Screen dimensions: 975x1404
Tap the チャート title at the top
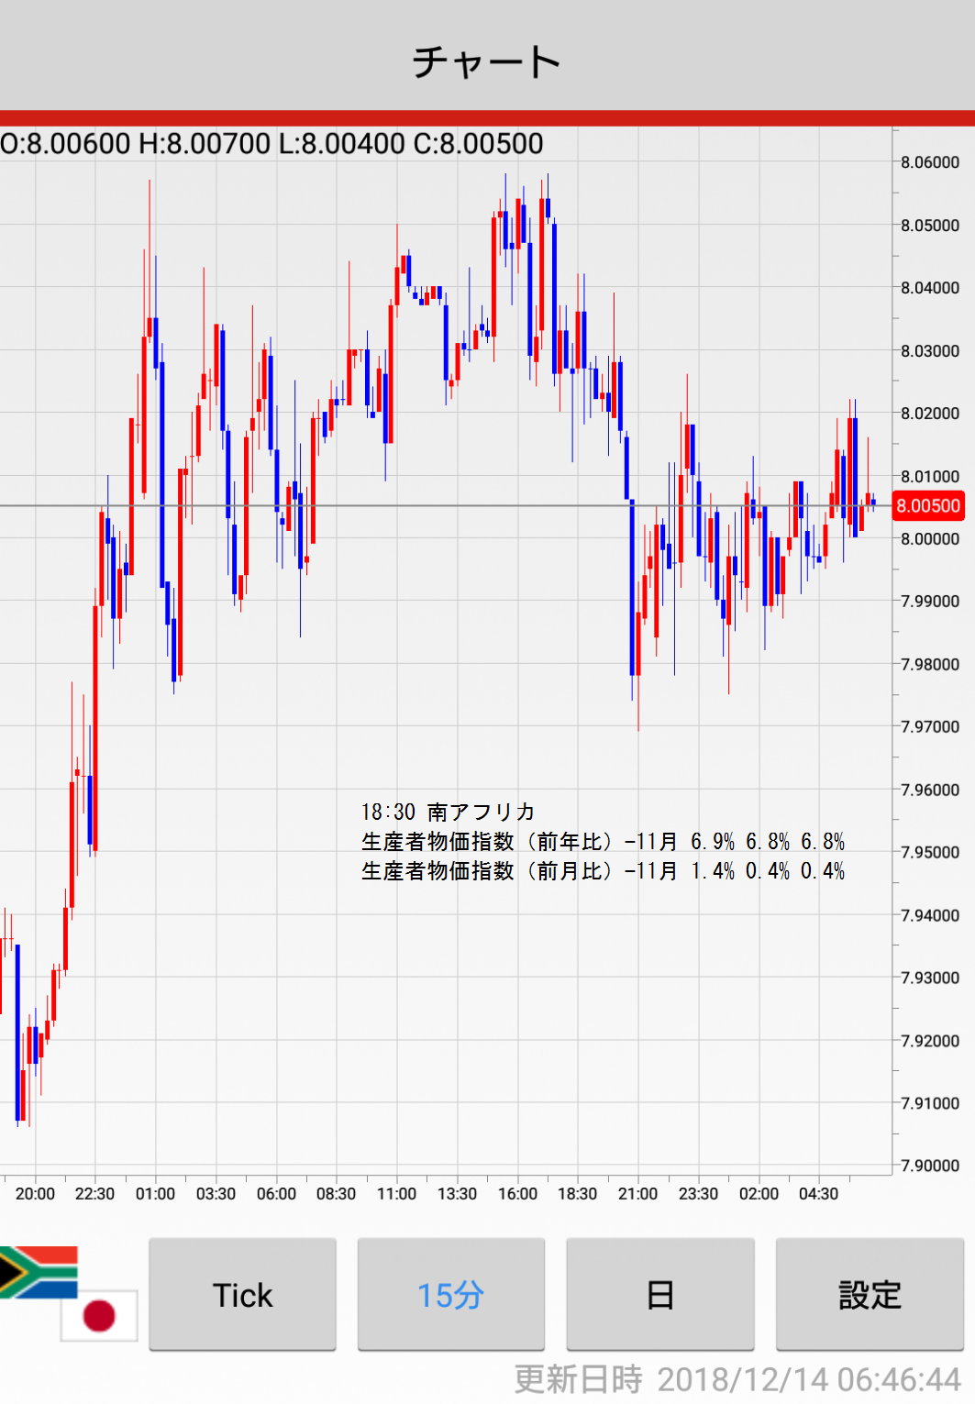tap(486, 61)
